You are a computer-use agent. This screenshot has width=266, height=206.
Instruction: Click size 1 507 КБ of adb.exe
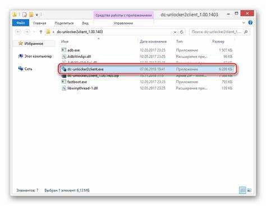[226, 50]
